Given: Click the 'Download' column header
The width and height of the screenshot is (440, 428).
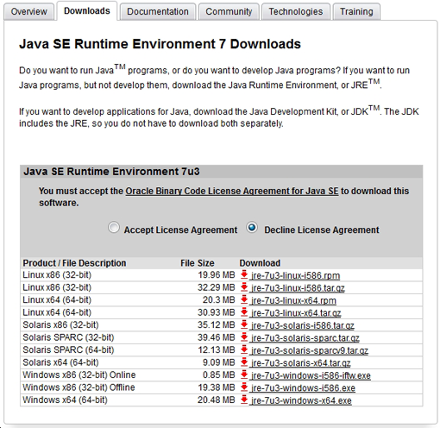Looking at the screenshot, I should (260, 263).
